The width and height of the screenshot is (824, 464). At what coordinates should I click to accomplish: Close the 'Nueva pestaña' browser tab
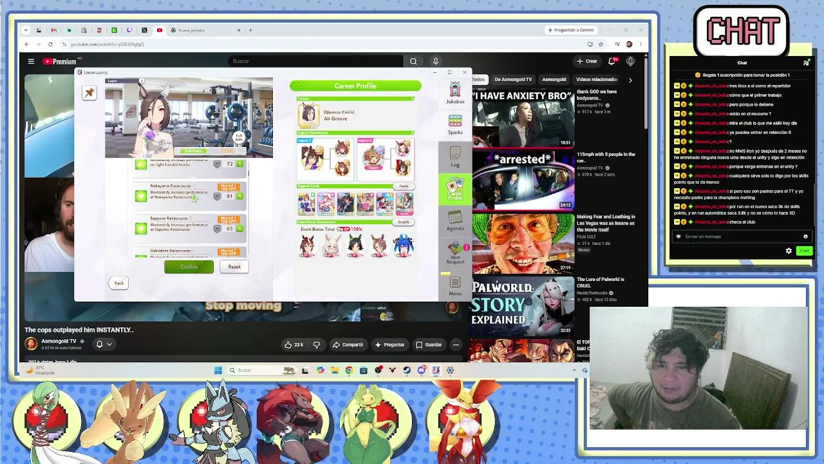(x=239, y=30)
